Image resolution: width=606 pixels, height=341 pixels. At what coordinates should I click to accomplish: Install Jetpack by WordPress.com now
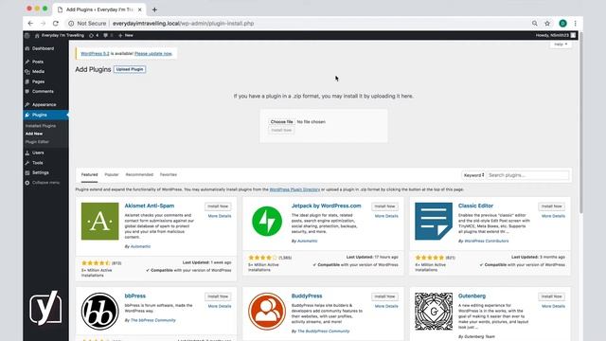(385, 206)
